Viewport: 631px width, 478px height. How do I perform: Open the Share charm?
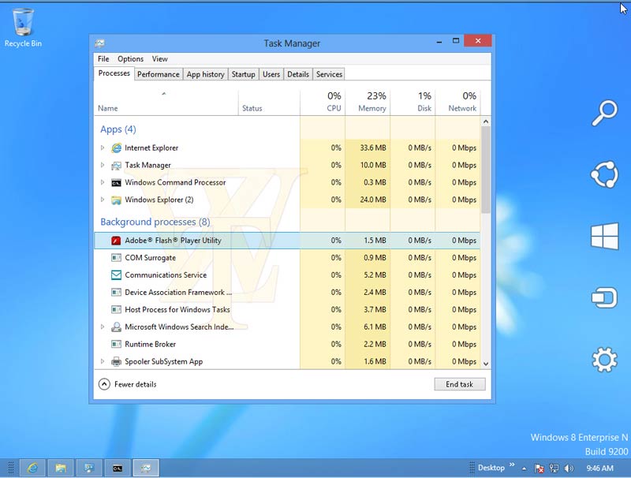[x=604, y=174]
